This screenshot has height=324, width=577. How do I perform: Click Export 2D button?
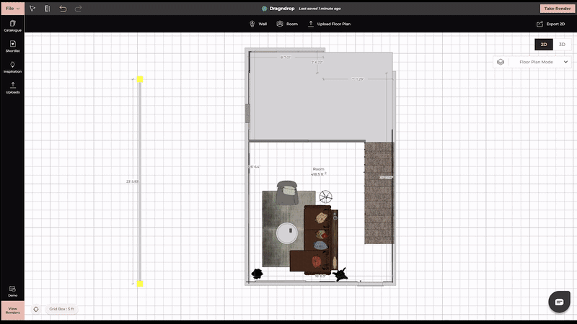click(551, 24)
